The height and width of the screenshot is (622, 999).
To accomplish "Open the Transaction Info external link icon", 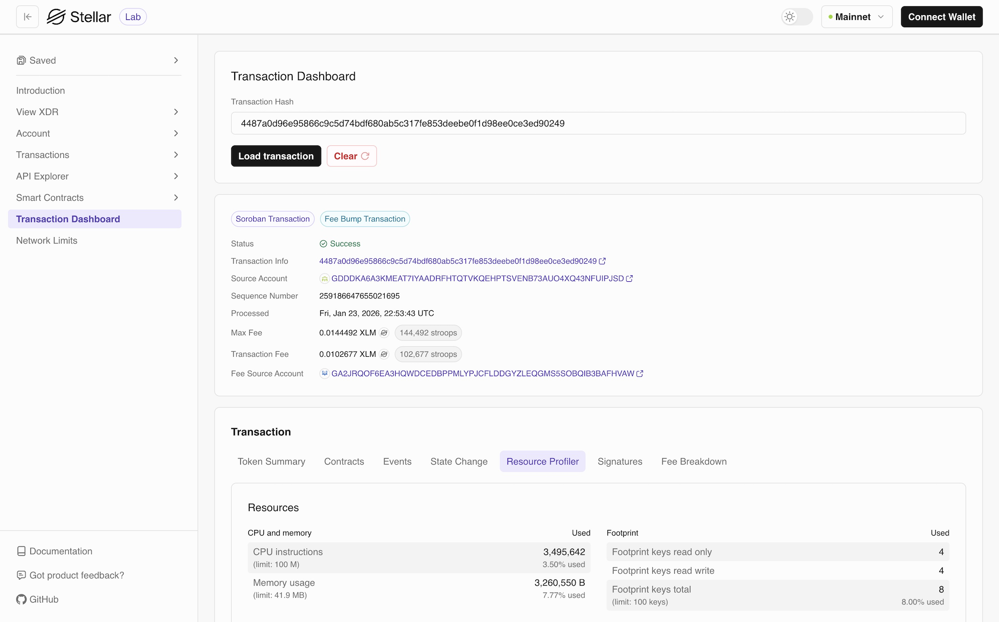I will tap(603, 261).
